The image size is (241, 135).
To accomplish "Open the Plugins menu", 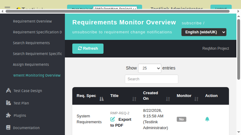I will pos(20,116).
